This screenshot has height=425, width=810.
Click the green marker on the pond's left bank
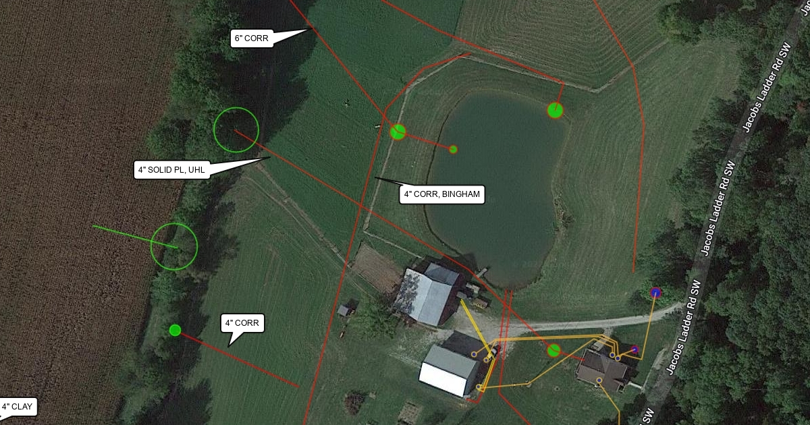coord(398,132)
